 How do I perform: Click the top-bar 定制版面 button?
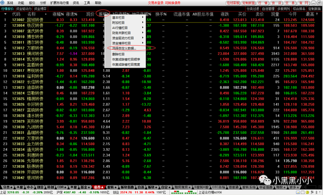tap(248, 3)
